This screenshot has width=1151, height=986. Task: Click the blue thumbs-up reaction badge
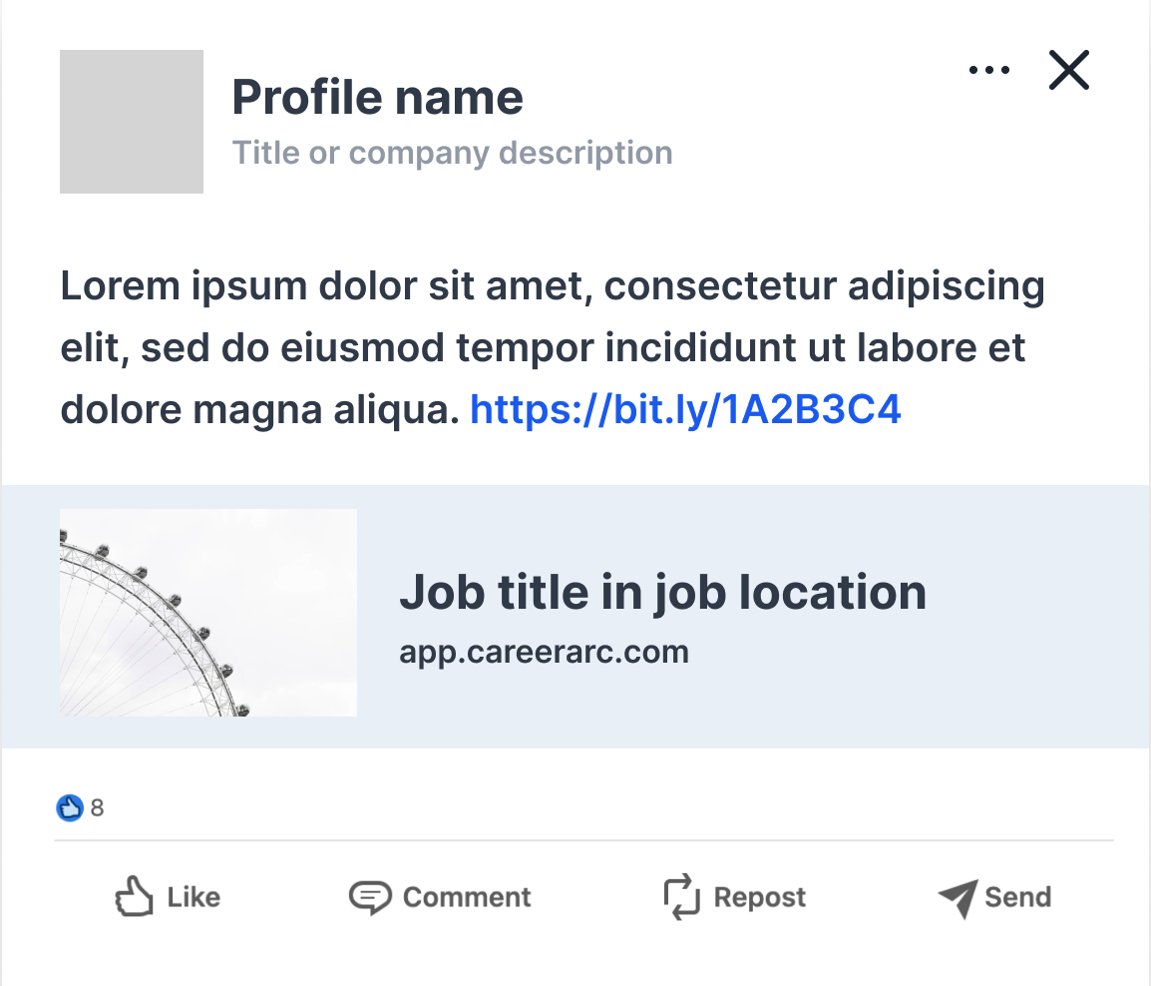tap(70, 808)
